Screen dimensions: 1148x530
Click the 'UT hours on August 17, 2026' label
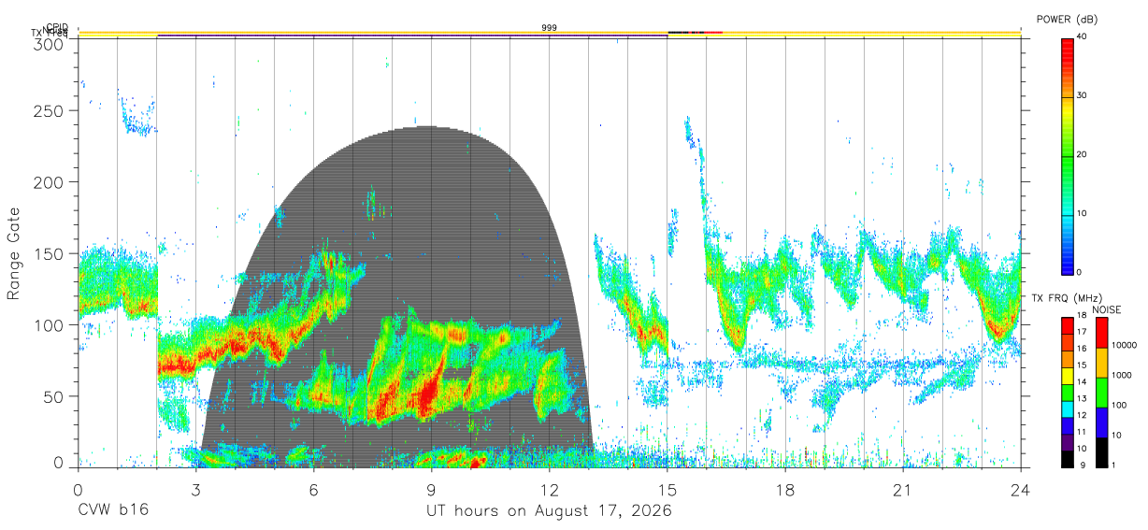[x=549, y=510]
